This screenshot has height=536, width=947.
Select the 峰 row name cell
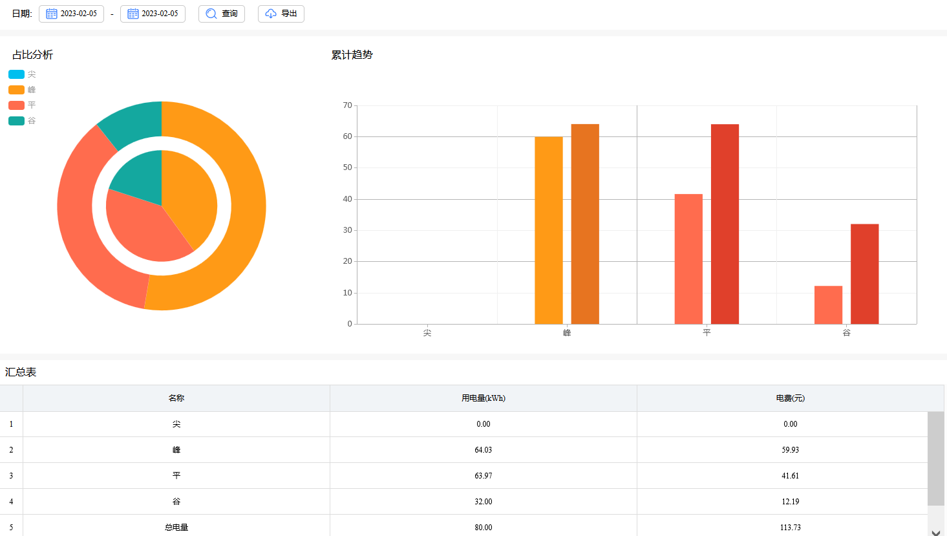pos(176,450)
